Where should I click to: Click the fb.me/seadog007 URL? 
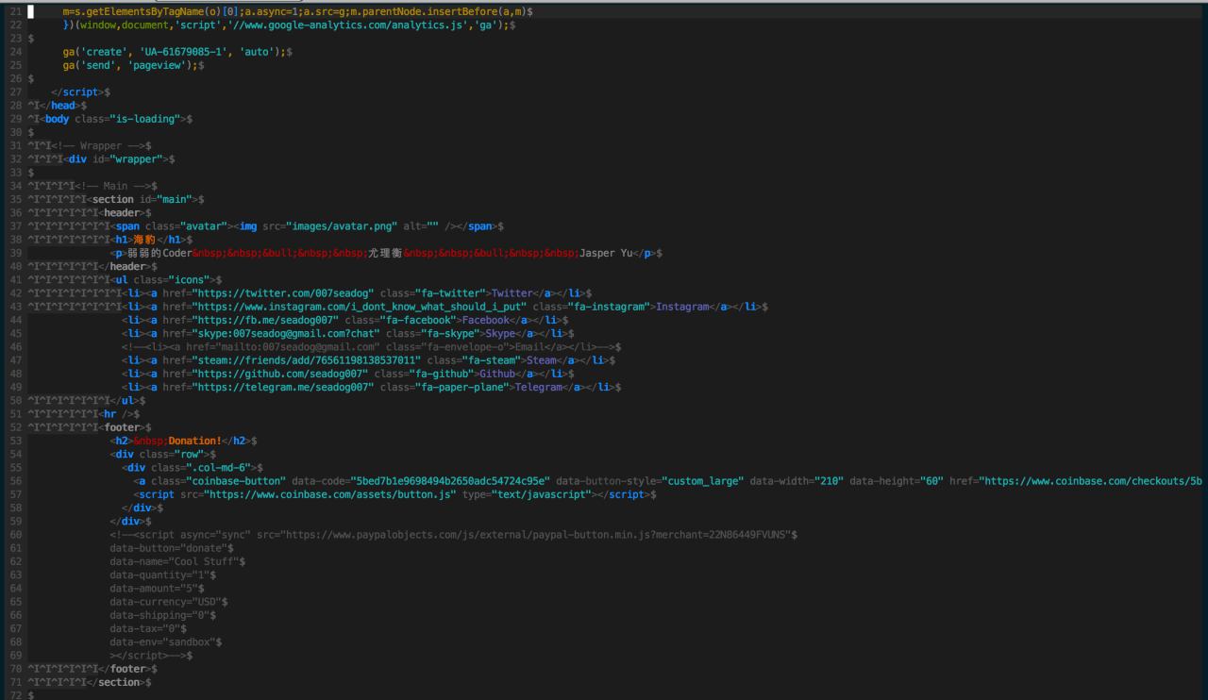[x=265, y=321]
